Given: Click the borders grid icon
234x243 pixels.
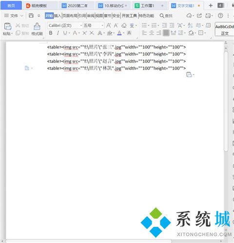Looking at the screenshot, I should pos(201,33).
